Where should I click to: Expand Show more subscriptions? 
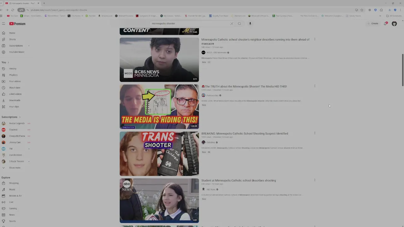point(15,168)
